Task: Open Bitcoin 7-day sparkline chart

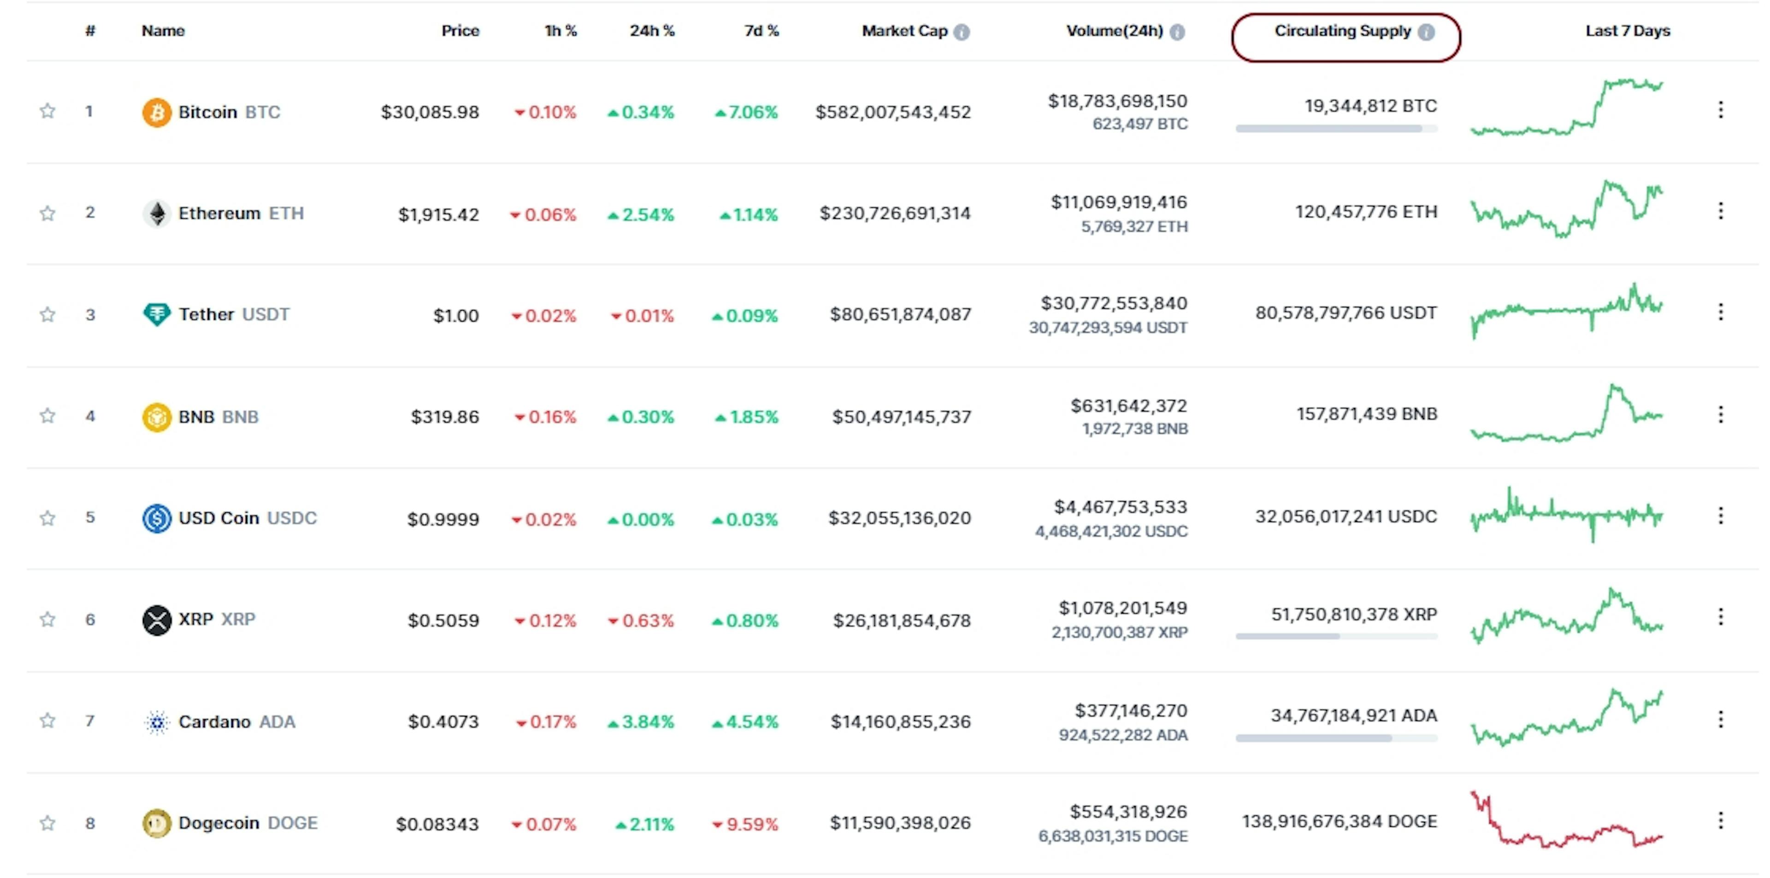Action: (1567, 107)
